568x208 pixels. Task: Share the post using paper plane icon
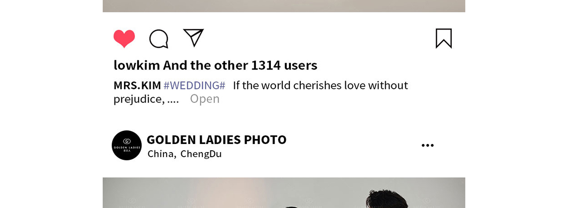[194, 38]
